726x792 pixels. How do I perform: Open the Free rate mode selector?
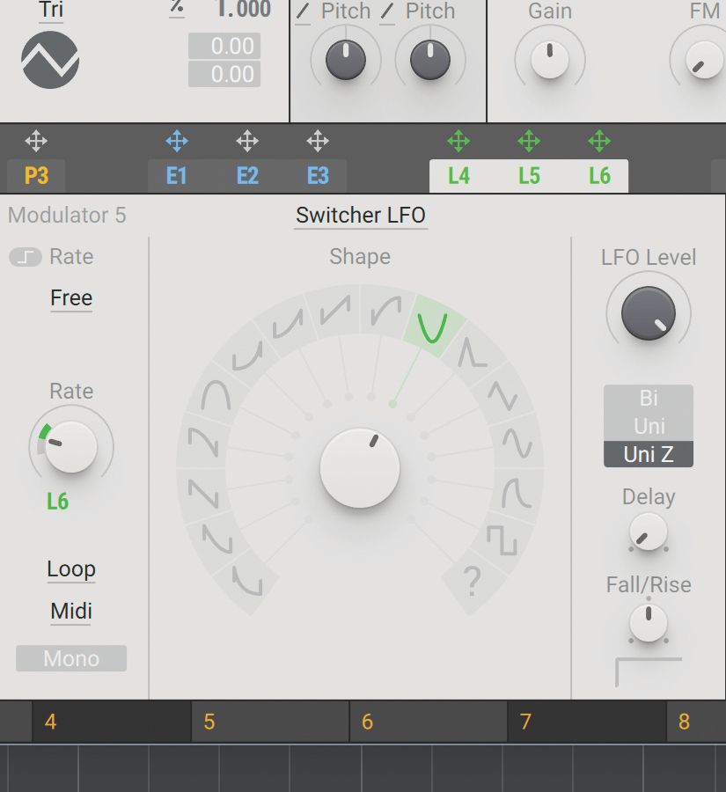pyautogui.click(x=70, y=297)
